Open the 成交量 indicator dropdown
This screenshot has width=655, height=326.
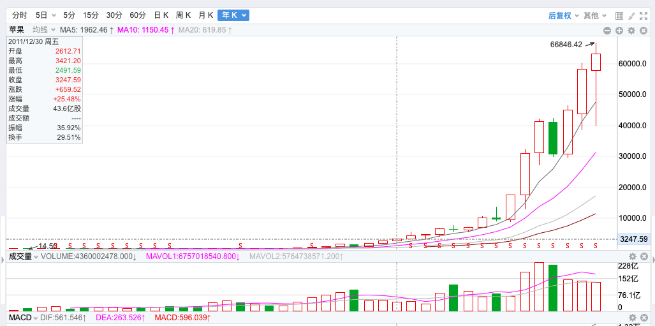(23, 256)
